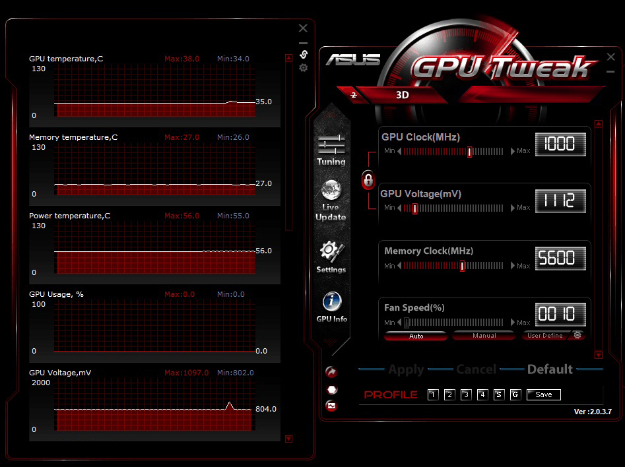This screenshot has width=625, height=467.
Task: Click the 'Ver :2.0.3.7' version text
Action: click(x=593, y=412)
